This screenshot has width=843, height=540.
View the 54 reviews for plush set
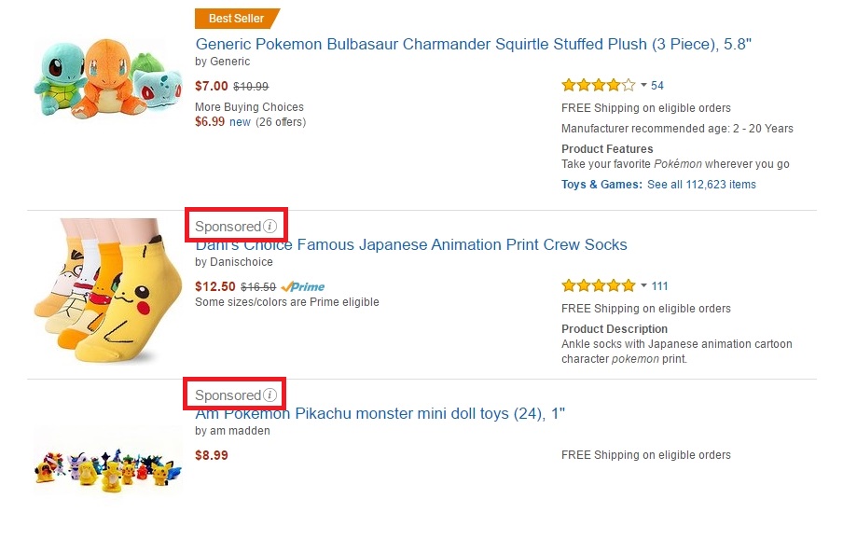[x=657, y=86]
